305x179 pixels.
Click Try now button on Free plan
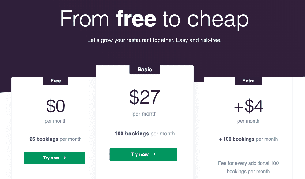click(55, 158)
